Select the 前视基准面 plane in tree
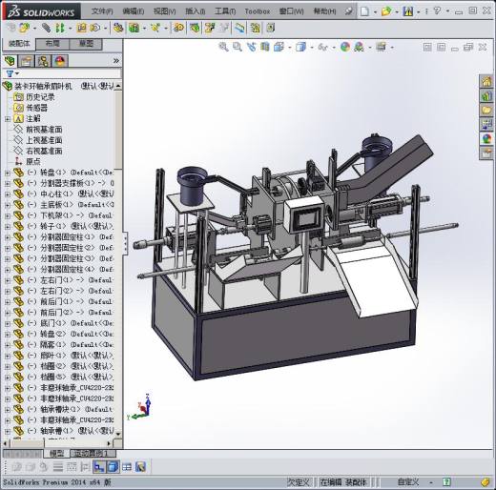 [44, 130]
